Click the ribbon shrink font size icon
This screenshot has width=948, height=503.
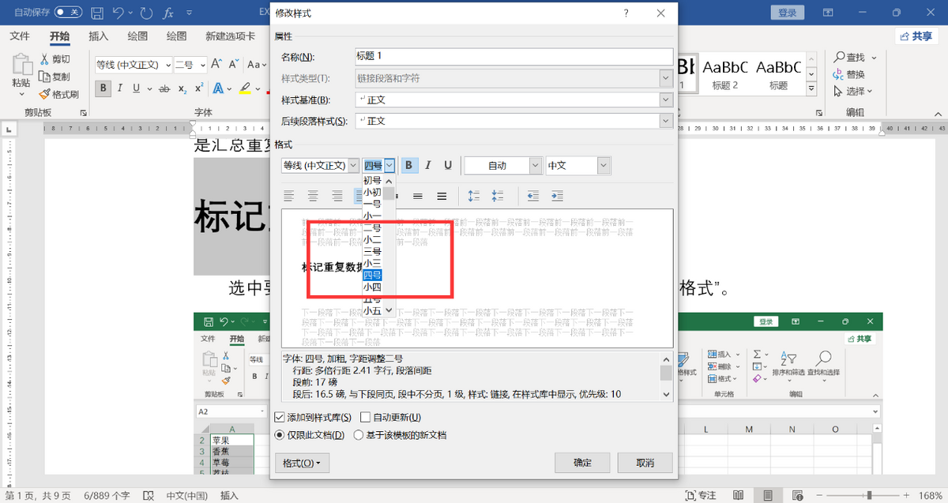tap(235, 65)
